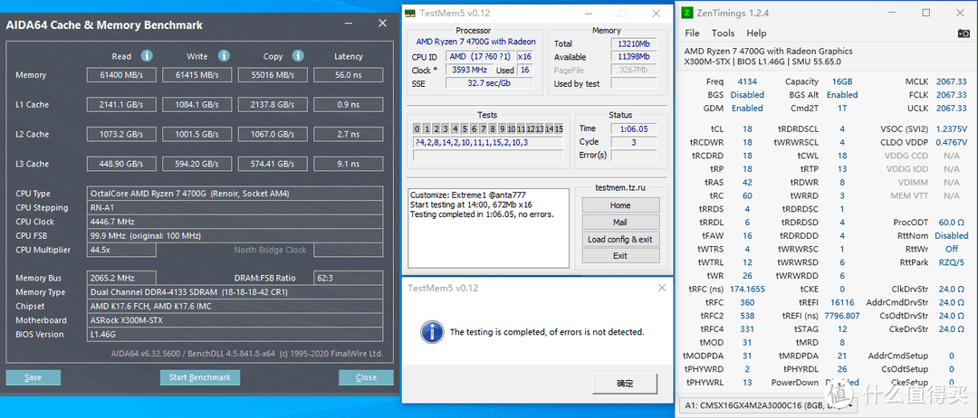
Task: Open the ZenTimings Tools menu
Action: pos(723,33)
